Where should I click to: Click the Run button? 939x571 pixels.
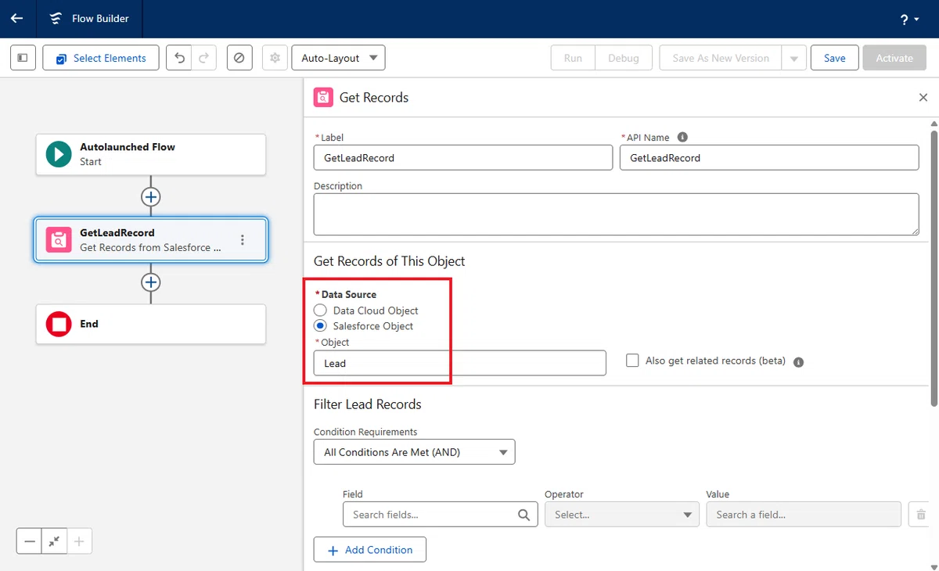573,58
